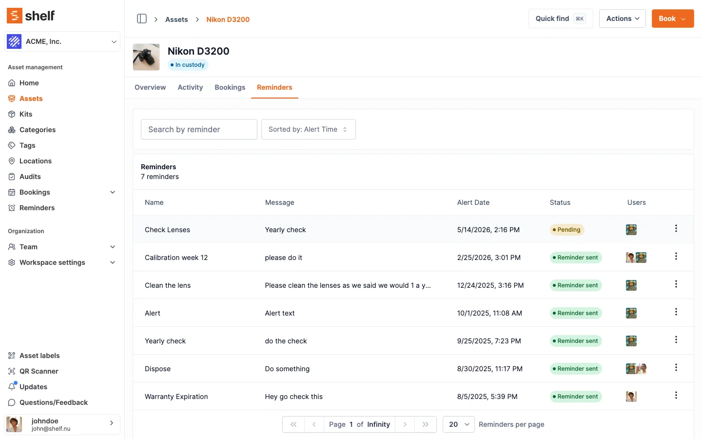Change the Sorted by: Alert Time dropdown
702x439 pixels.
click(308, 129)
